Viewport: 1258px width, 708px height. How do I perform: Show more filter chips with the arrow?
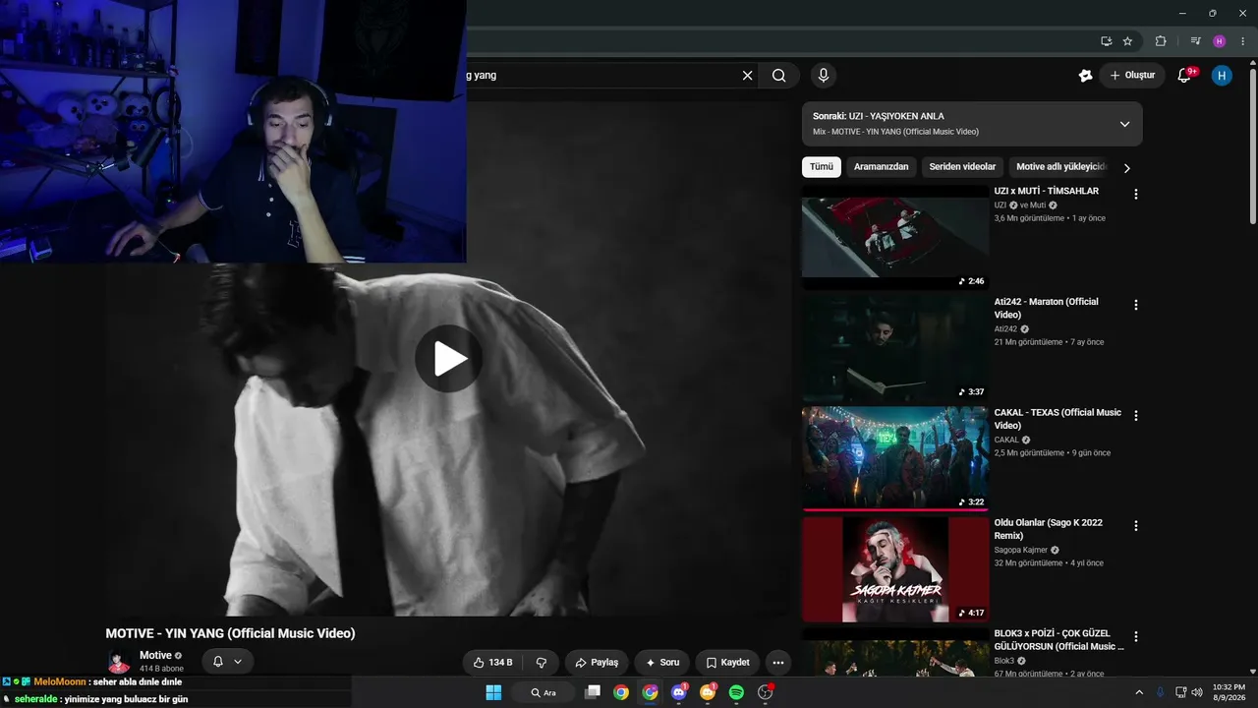1127,168
